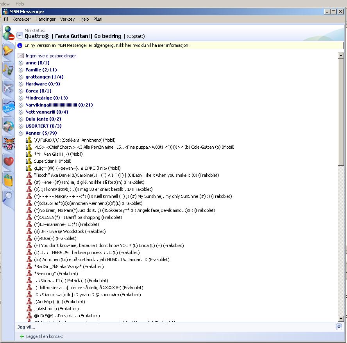The width and height of the screenshot is (347, 343).
Task: Click the green plus add contact icon
Action: pos(22,336)
